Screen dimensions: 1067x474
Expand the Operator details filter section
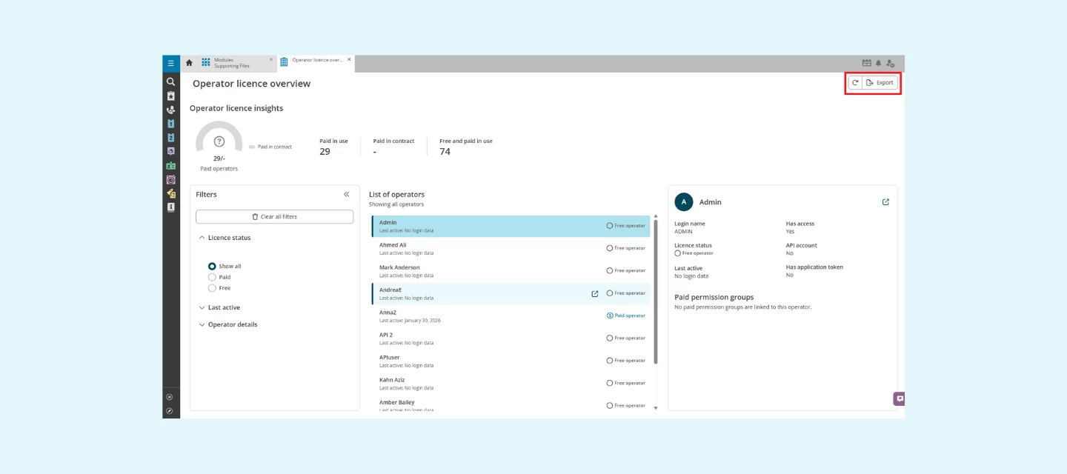228,324
